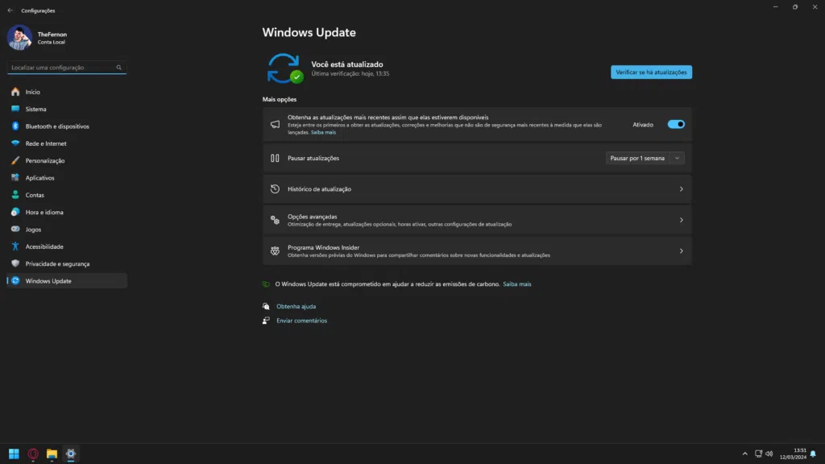Open the Saiba mais carbon emissions link
This screenshot has height=464, width=825.
coord(516,284)
